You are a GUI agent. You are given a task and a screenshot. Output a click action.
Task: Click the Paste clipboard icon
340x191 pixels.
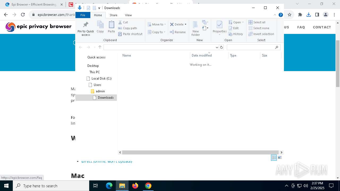(x=111, y=27)
